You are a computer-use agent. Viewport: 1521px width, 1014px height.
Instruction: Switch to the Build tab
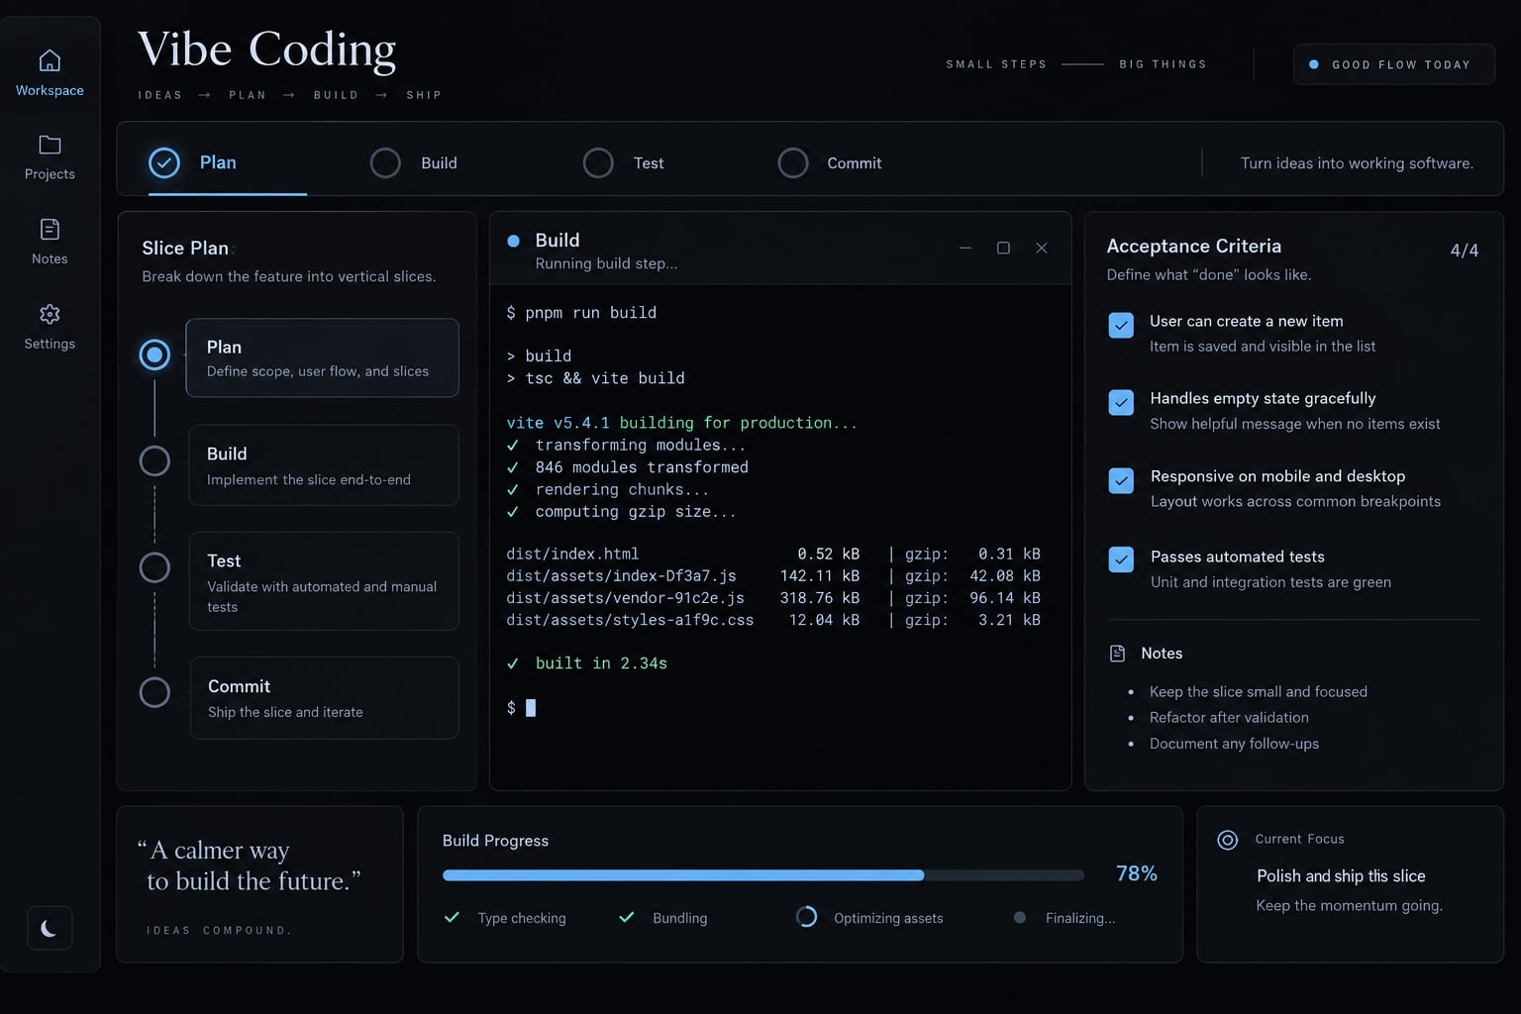click(x=414, y=162)
